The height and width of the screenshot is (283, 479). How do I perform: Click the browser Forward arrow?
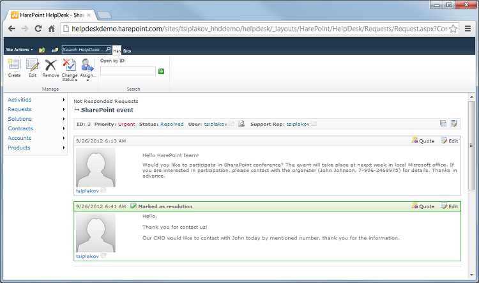(x=25, y=29)
